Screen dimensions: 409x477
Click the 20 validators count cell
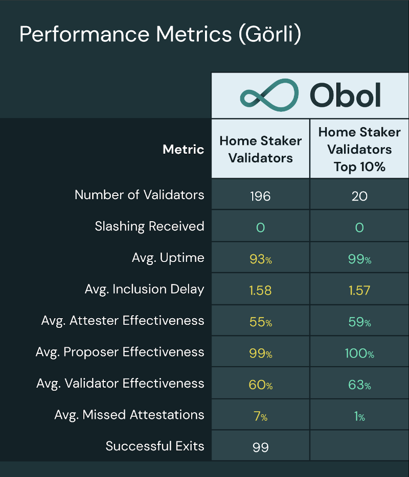359,196
